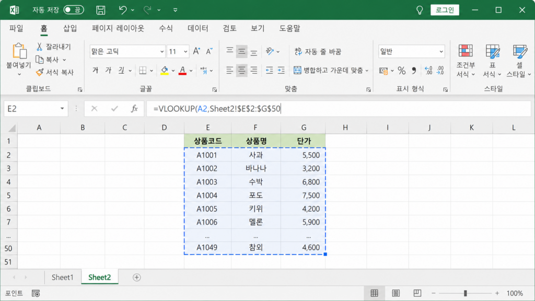Switch to the 수식 tab
Viewport: 535px width, 301px height.
(x=166, y=28)
